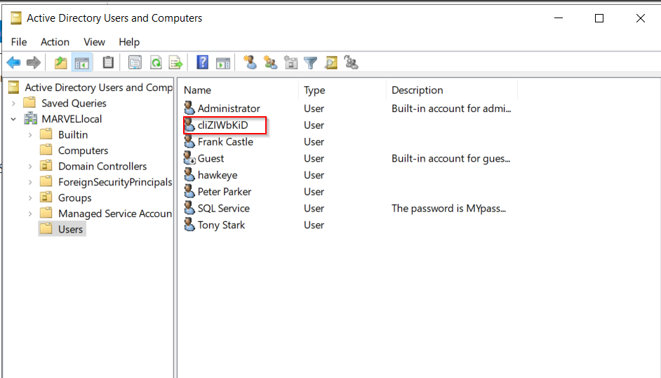Expand the Builtin container
Viewport: 661px width, 378px height.
(30, 135)
